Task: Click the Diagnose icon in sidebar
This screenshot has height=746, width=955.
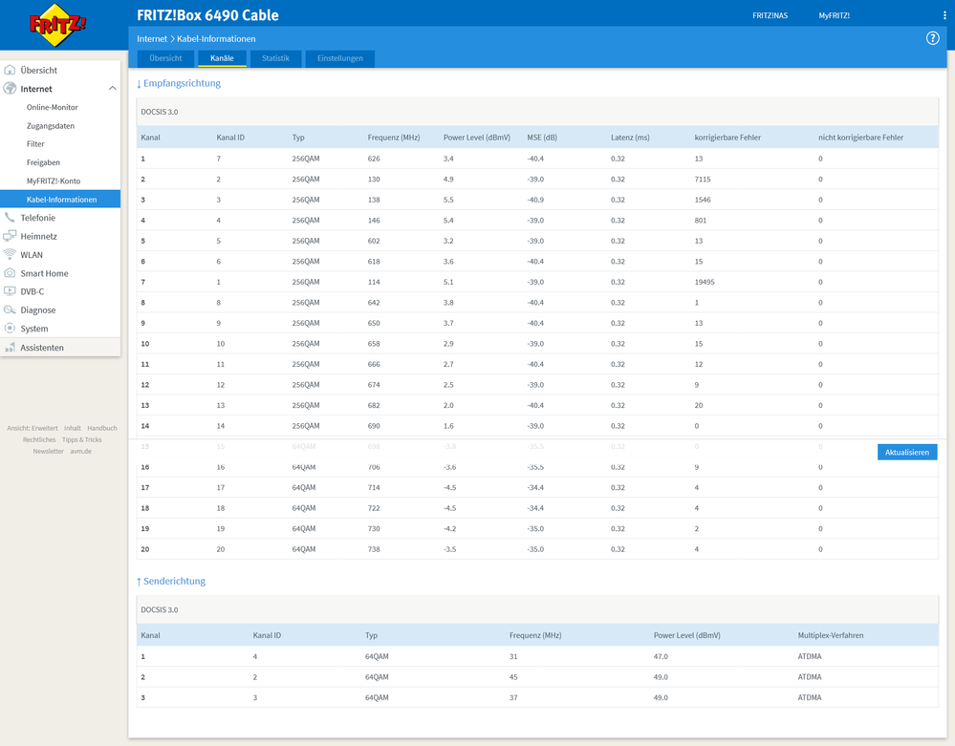Action: tap(11, 310)
